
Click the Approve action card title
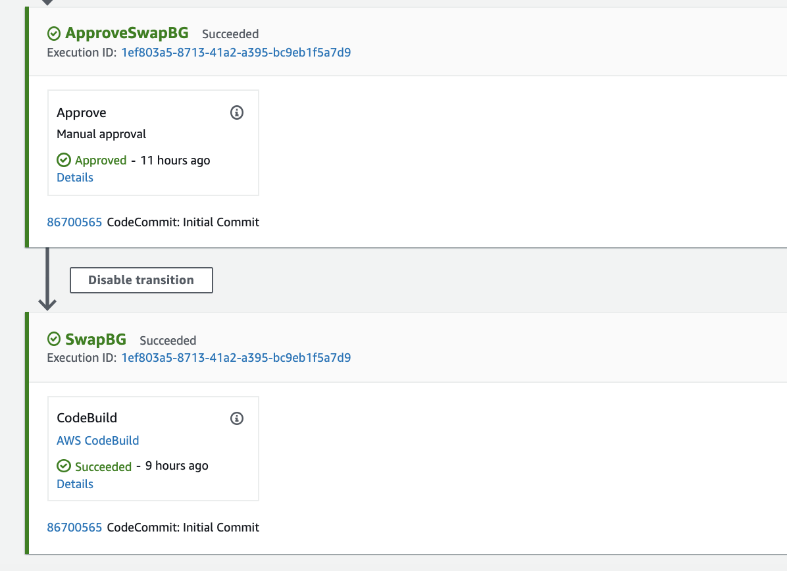click(82, 113)
